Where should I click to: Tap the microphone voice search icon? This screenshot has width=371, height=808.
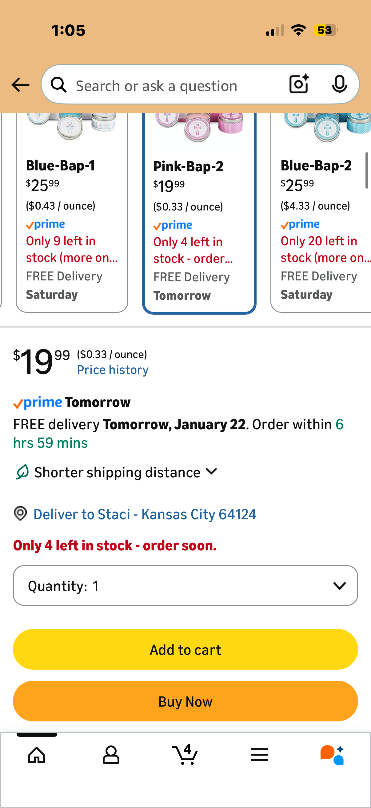click(339, 84)
